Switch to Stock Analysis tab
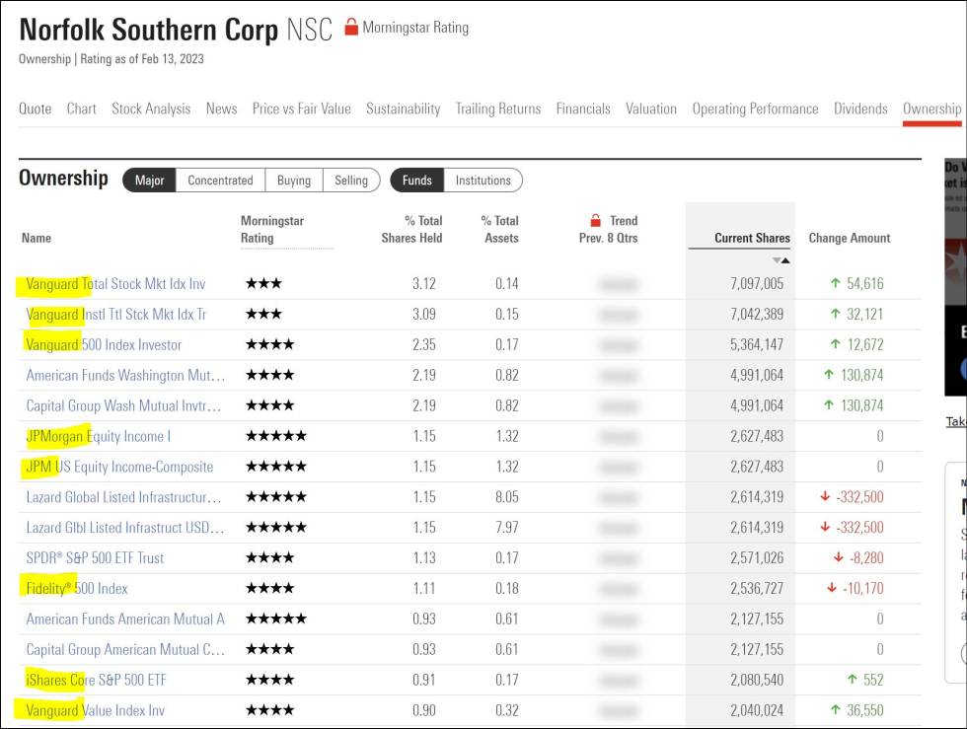 [151, 109]
